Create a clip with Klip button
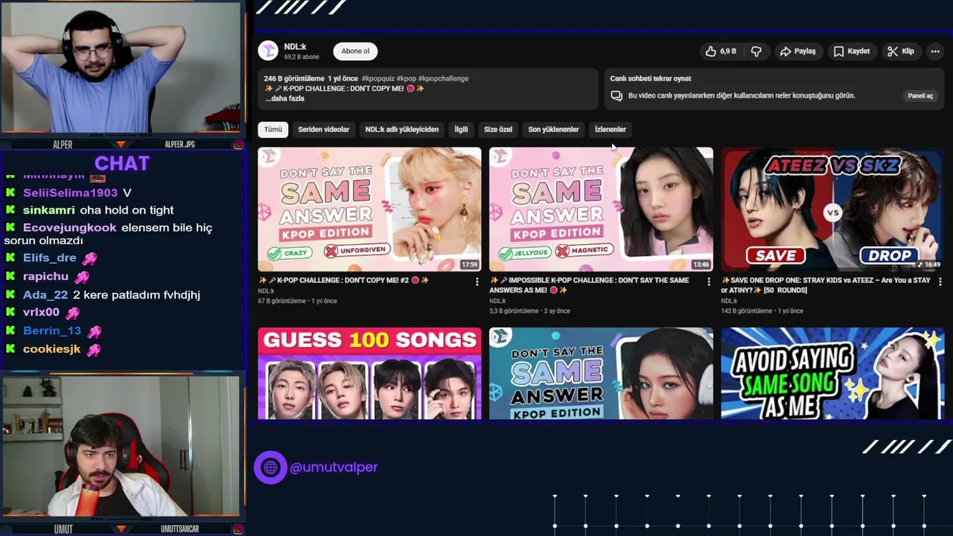 [x=901, y=51]
